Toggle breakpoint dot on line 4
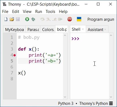Screen dimensions: 117x107 pyautogui.click(x=15, y=55)
